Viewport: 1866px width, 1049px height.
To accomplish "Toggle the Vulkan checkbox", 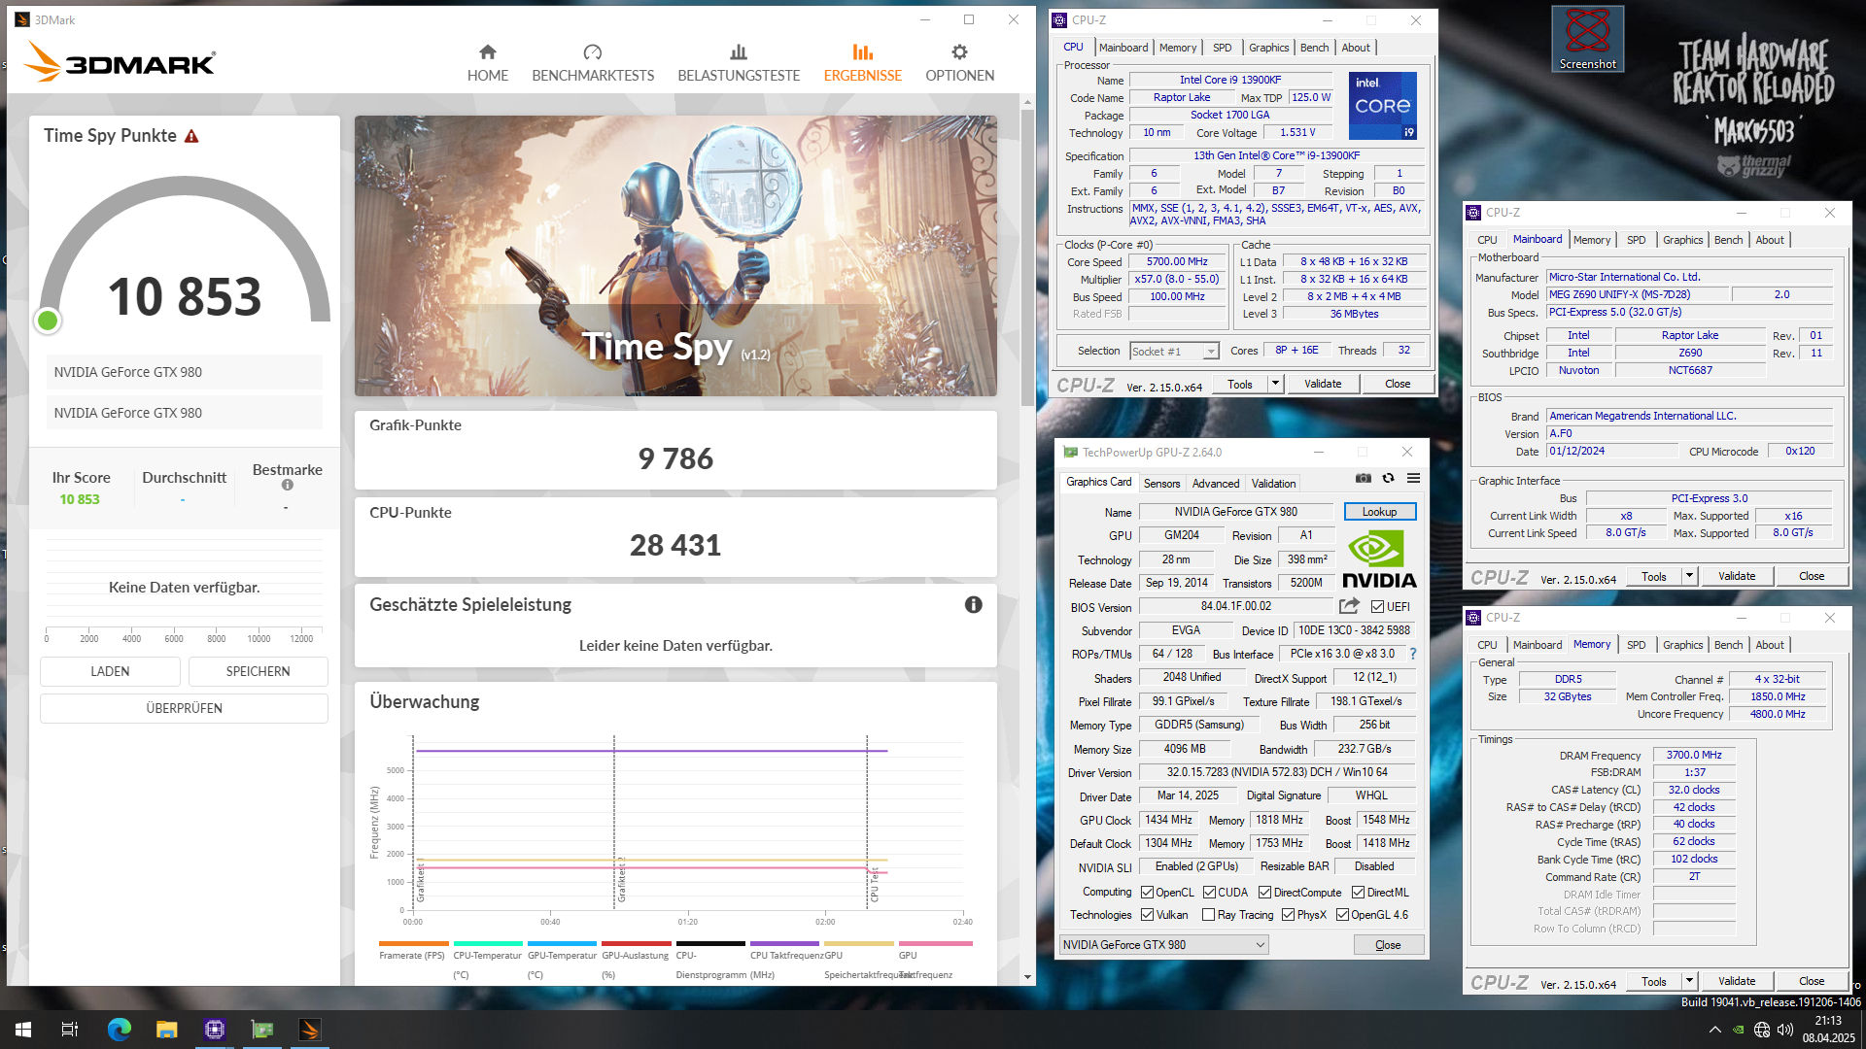I will coord(1147,915).
